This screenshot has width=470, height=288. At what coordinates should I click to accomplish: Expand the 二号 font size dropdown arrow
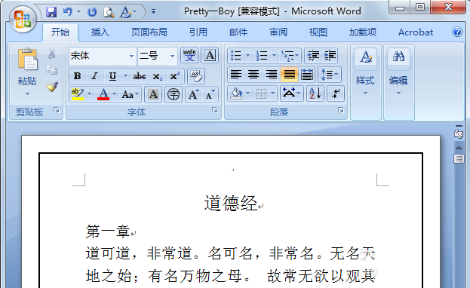[172, 56]
